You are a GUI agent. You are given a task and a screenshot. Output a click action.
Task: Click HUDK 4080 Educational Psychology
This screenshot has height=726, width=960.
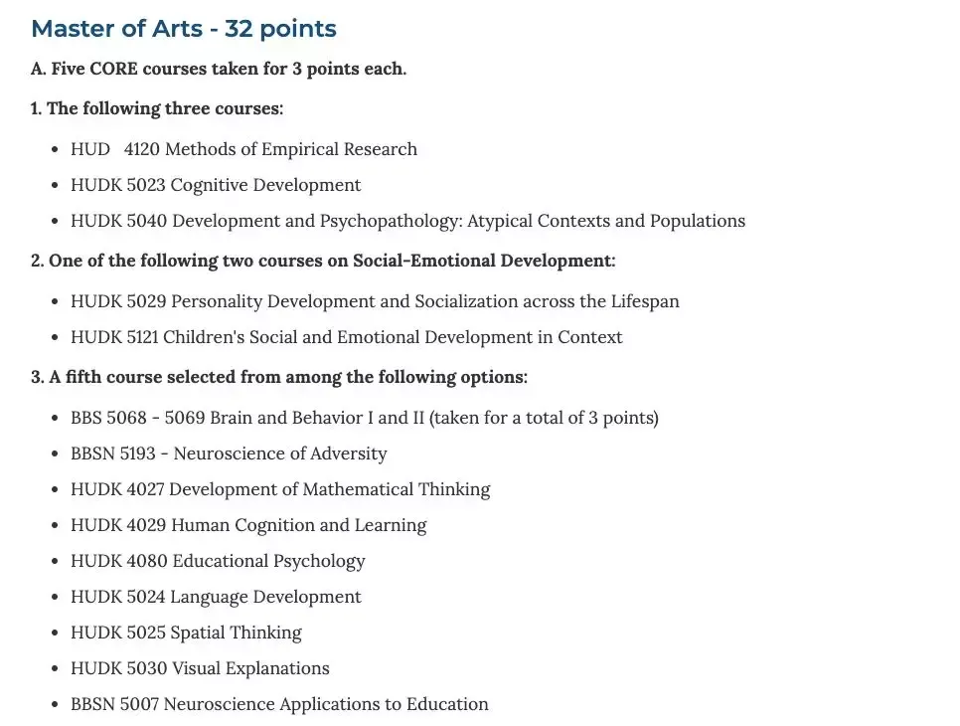(218, 561)
